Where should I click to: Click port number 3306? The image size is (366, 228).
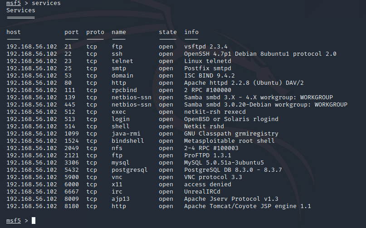pos(71,163)
